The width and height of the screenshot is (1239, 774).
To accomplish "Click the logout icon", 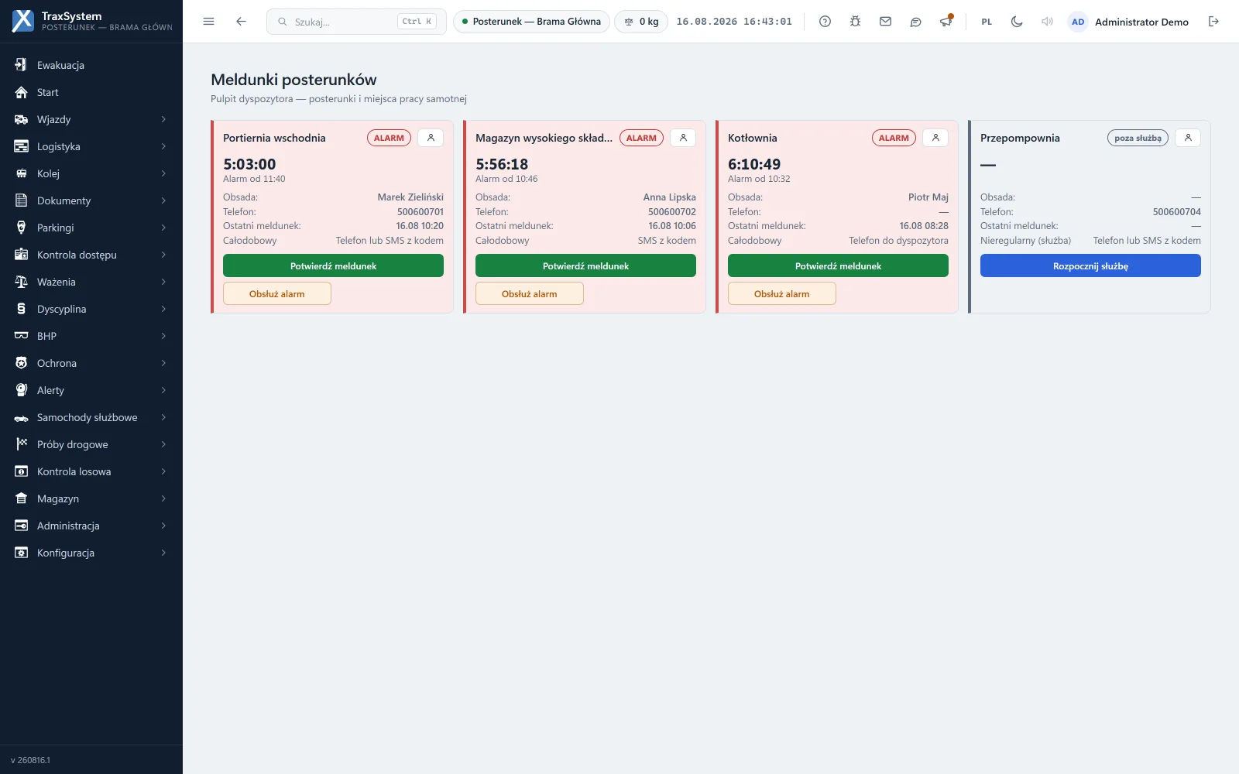I will coord(1213,22).
